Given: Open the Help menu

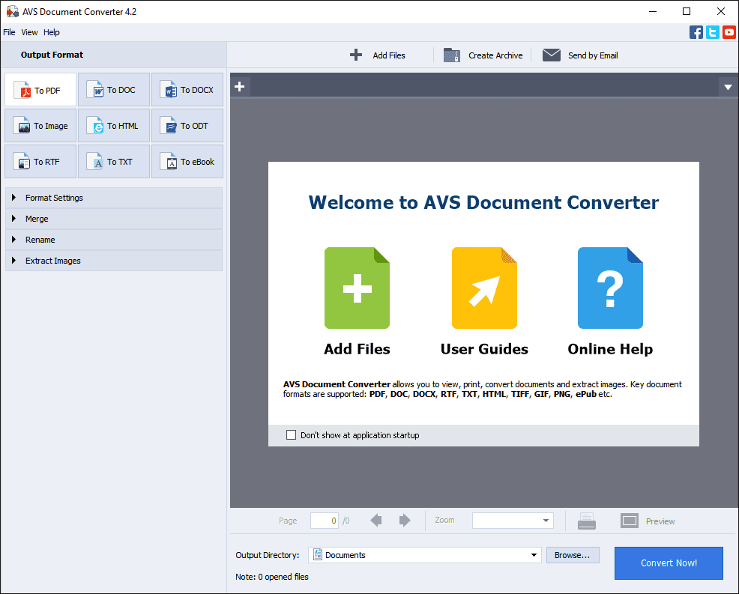Looking at the screenshot, I should (x=52, y=32).
